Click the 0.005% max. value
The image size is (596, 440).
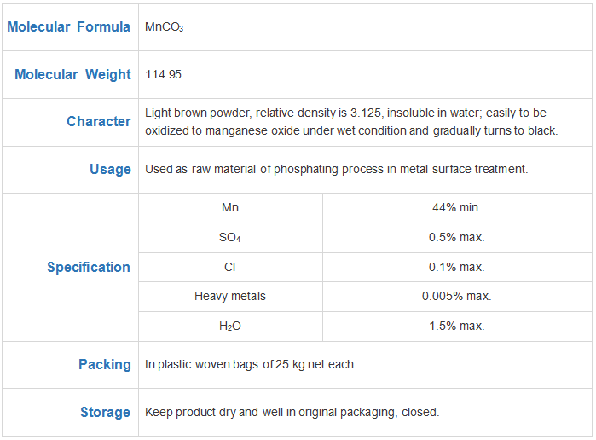coord(457,296)
